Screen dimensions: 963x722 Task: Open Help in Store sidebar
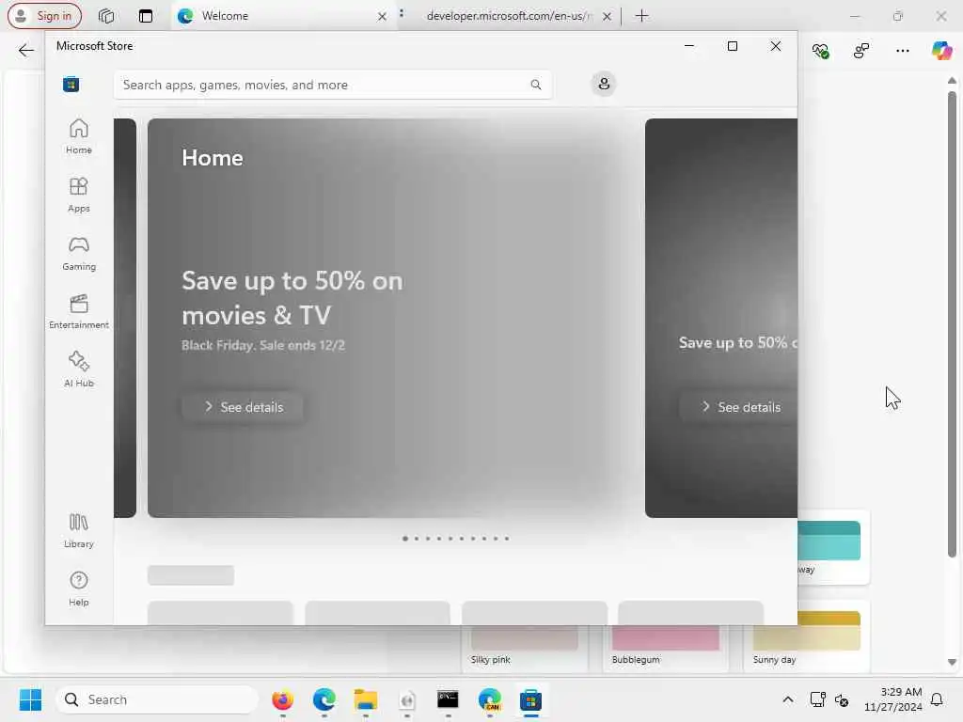coord(79,589)
